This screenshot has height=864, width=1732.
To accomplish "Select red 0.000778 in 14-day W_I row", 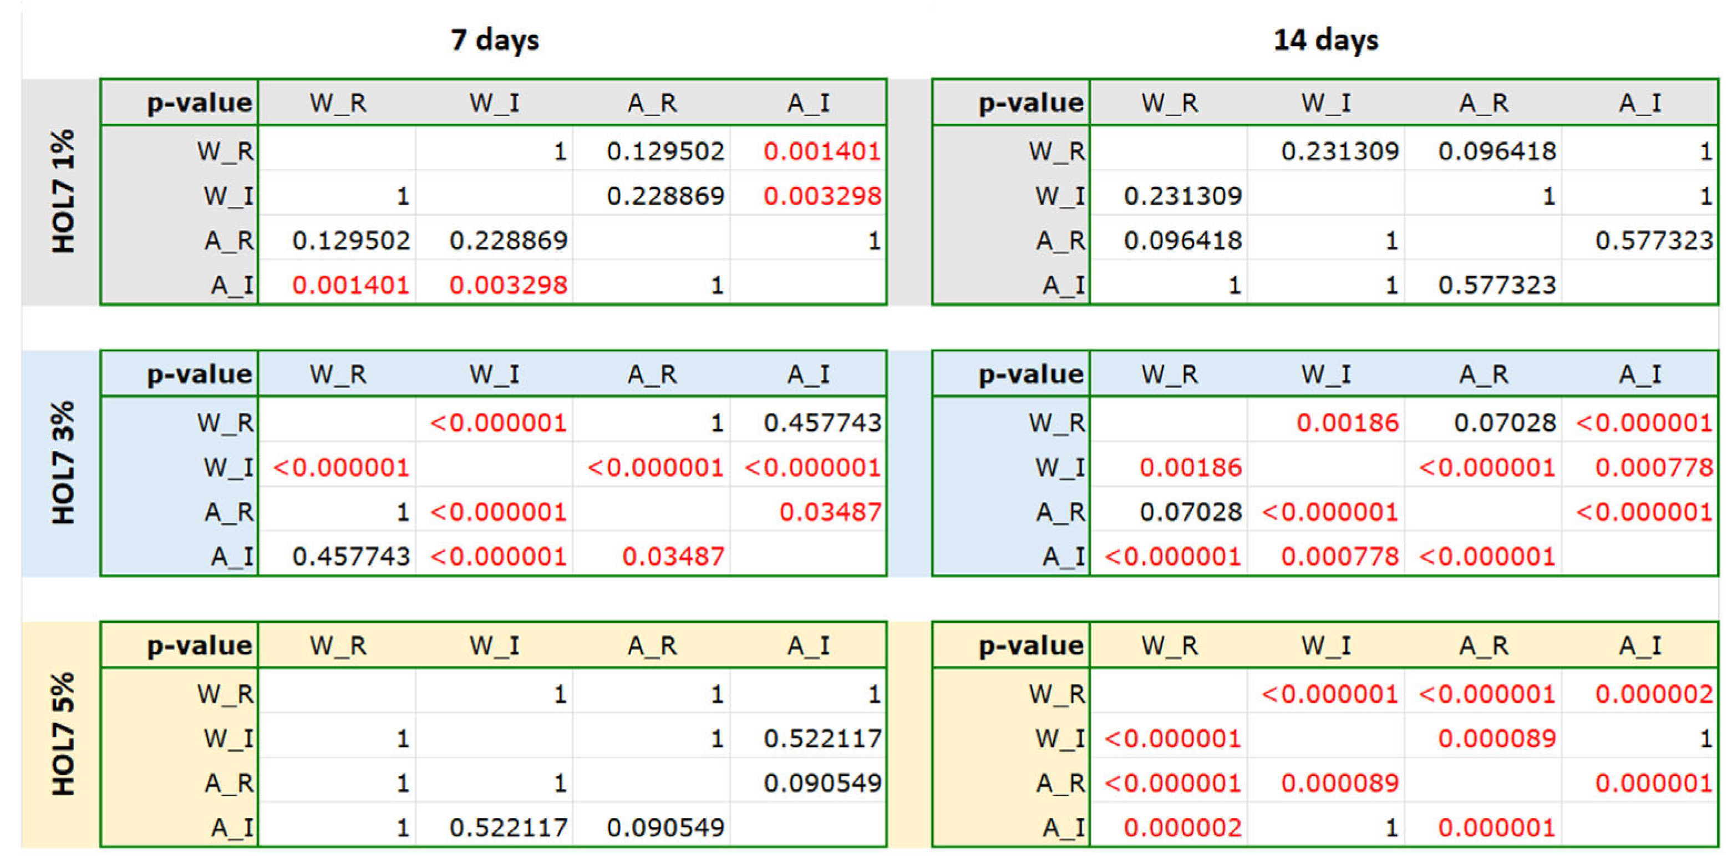I will pos(1654,468).
